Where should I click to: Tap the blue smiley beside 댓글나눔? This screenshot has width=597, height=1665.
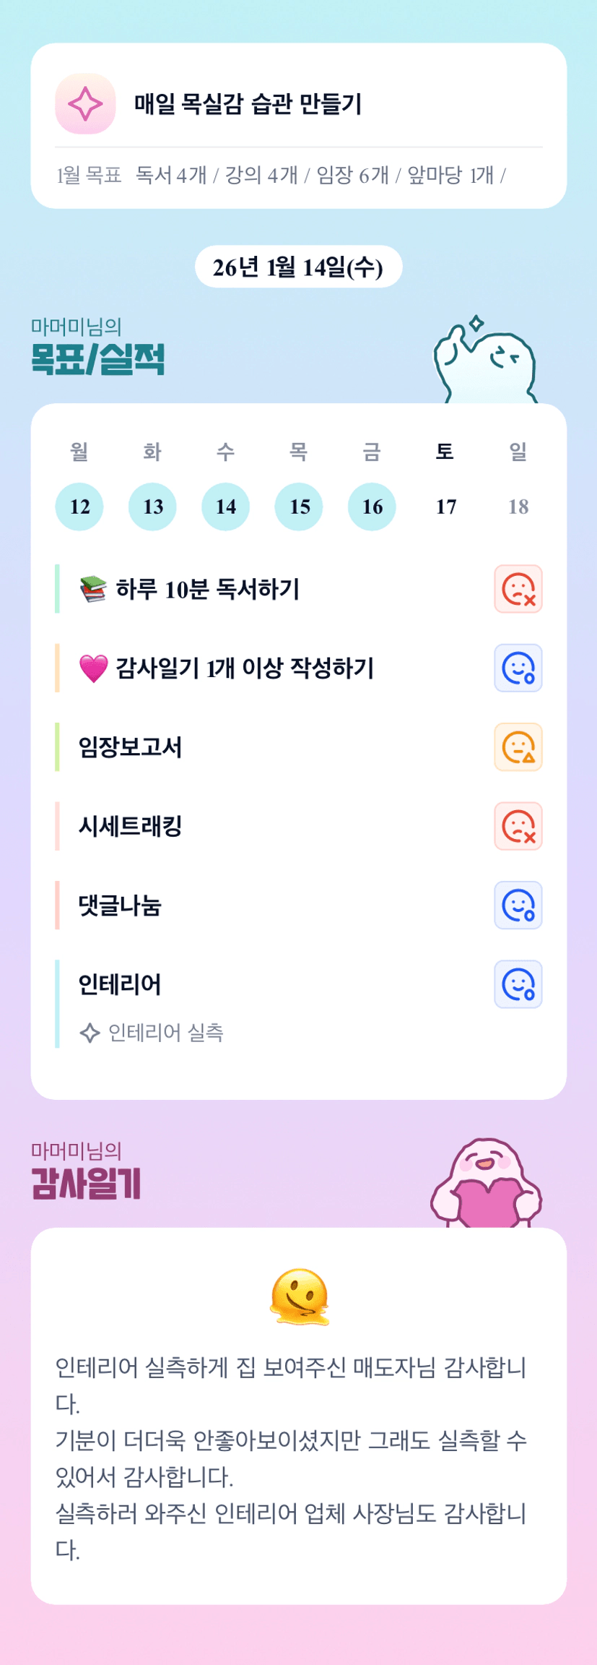pos(518,905)
